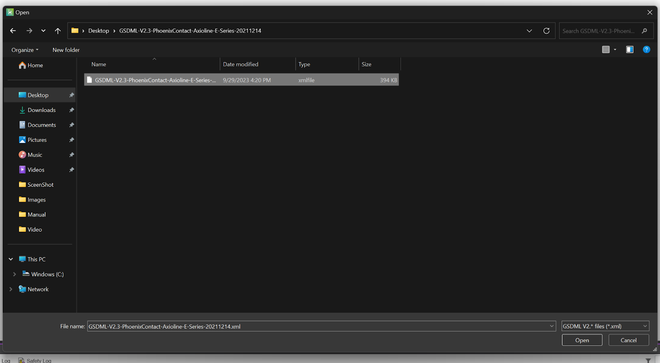Open Videos in the navigation pane
Screen dimensions: 660x363
(32, 170)
